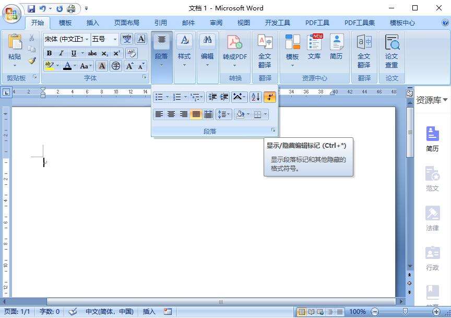
Task: Toggle strikethrough formatting
Action: tap(92, 53)
